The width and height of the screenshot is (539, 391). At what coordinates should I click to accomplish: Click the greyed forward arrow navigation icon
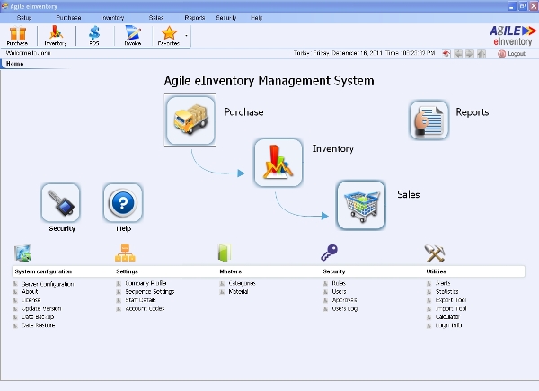(x=470, y=54)
